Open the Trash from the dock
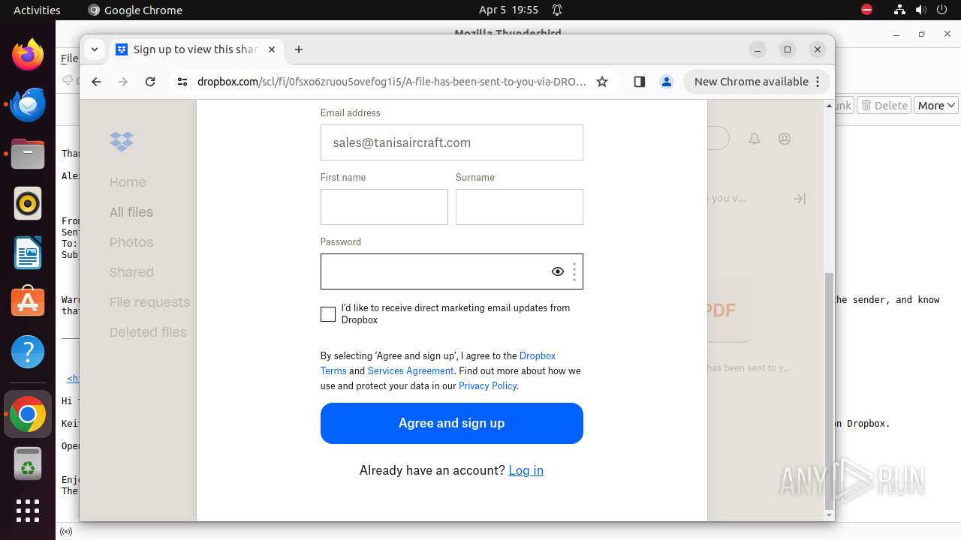This screenshot has height=540, width=961. pos(28,463)
